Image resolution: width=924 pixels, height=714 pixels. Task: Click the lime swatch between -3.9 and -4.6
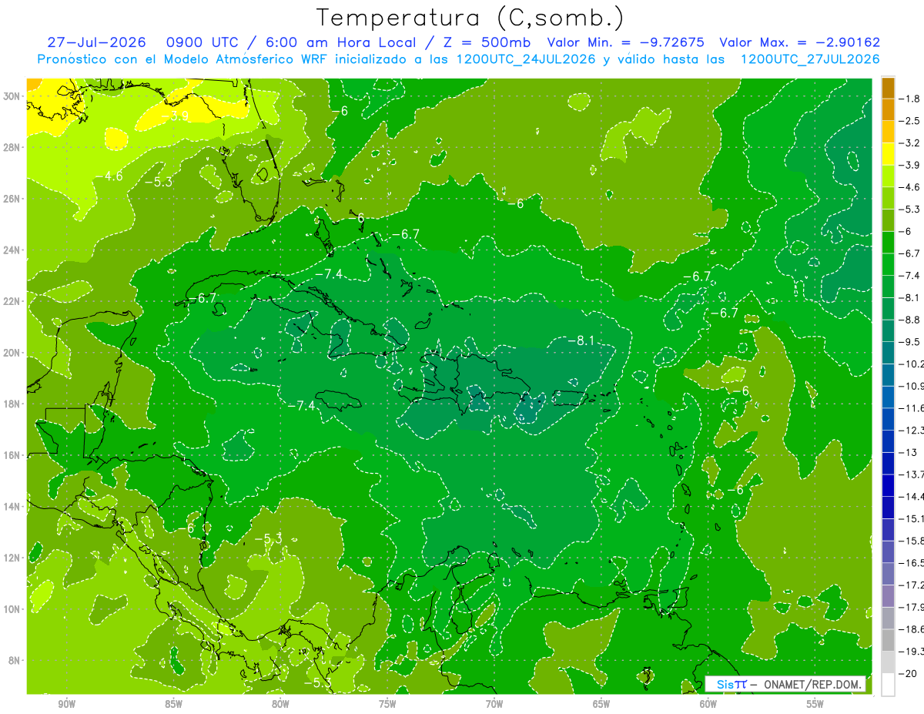[888, 176]
